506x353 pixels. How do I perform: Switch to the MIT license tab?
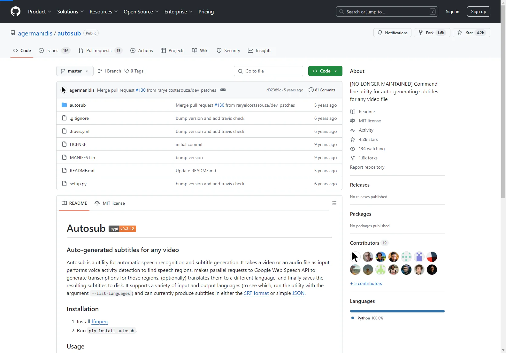point(110,203)
